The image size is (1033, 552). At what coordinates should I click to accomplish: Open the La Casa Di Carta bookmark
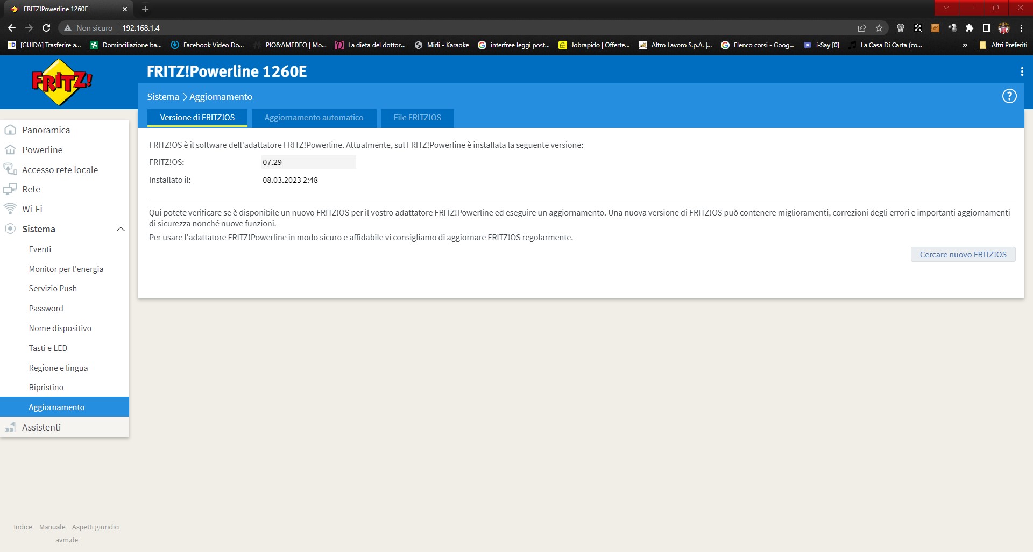(x=885, y=45)
